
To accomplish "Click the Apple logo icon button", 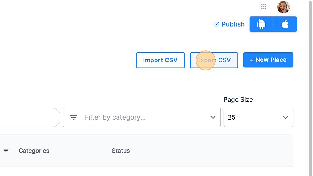I will pos(285,24).
